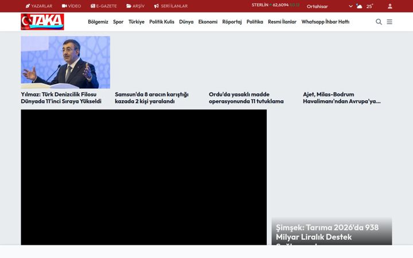Open the Arşiv folder link

coord(135,6)
